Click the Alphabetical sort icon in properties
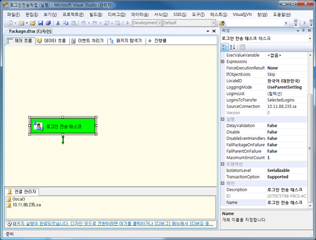The height and width of the screenshot is (240, 316). 233,47
